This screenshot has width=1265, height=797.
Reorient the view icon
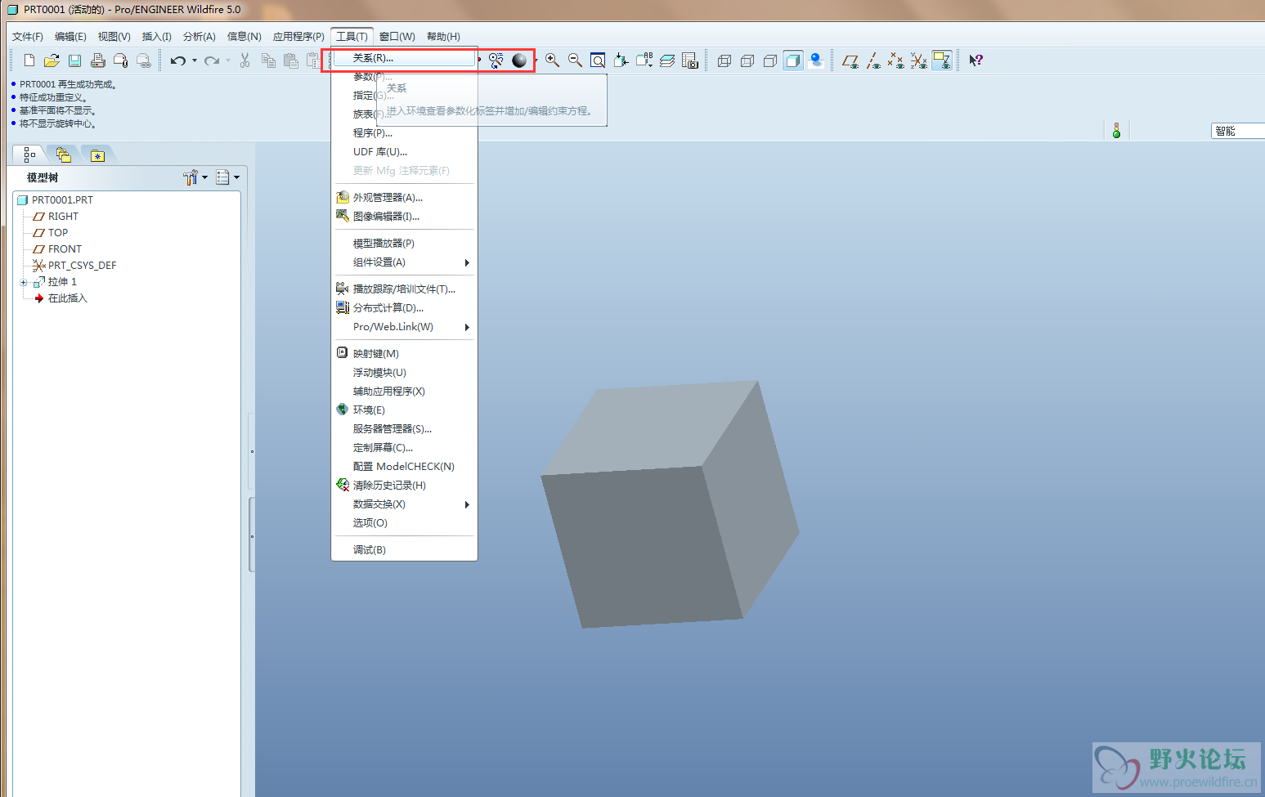621,60
